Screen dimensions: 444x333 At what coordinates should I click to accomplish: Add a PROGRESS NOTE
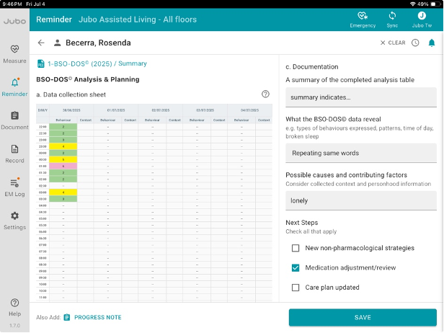[x=92, y=317]
